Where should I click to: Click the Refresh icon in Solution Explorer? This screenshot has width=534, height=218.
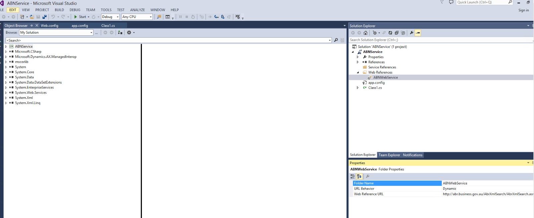pos(390,33)
